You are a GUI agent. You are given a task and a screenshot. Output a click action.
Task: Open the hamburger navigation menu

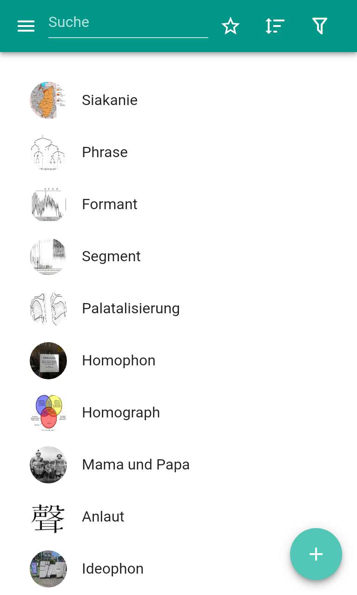tap(26, 26)
